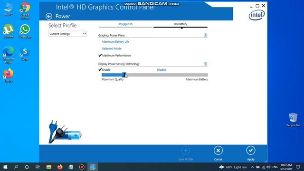Click the battery tray icon

(257, 167)
